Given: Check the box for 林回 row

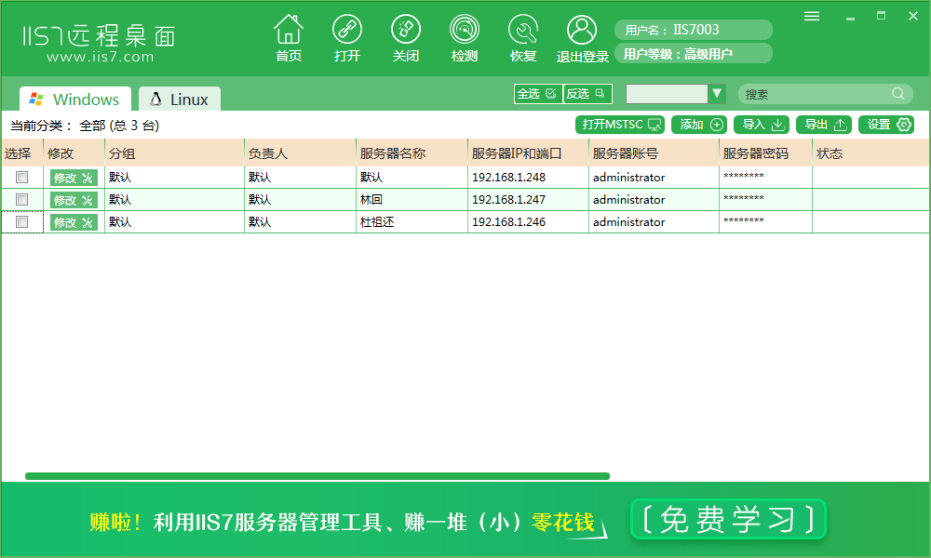Looking at the screenshot, I should tap(22, 199).
